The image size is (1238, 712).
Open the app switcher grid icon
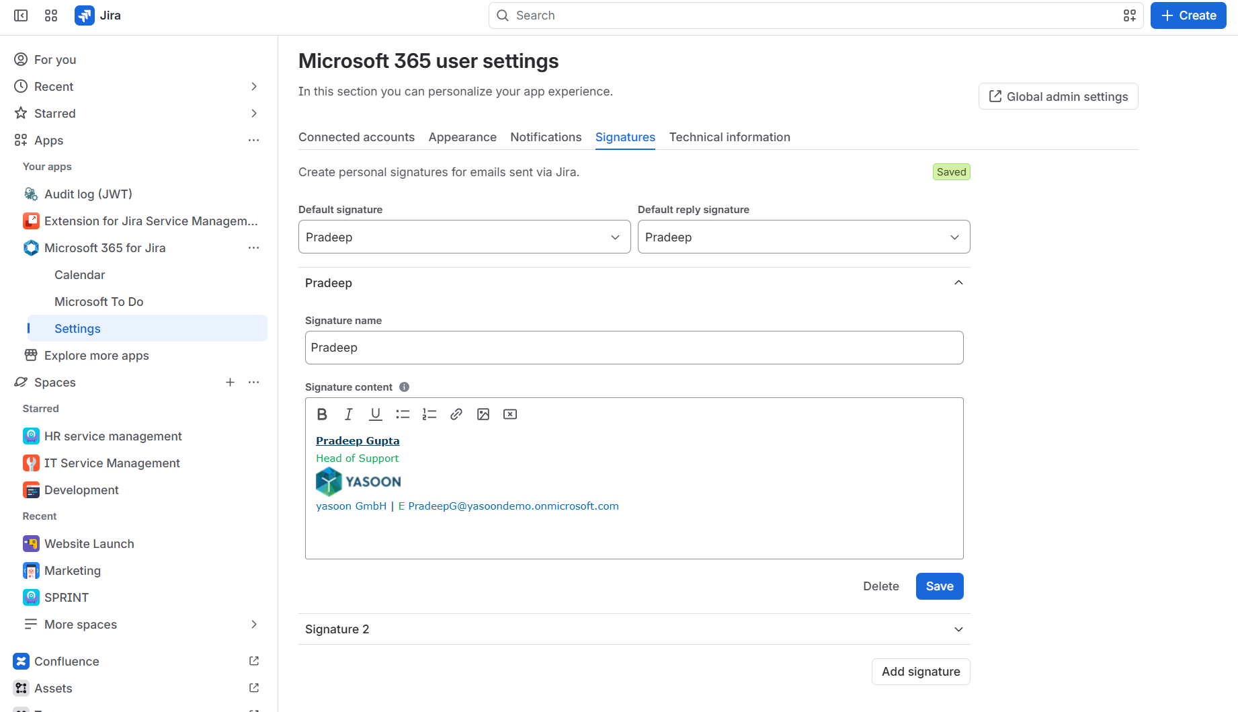51,15
